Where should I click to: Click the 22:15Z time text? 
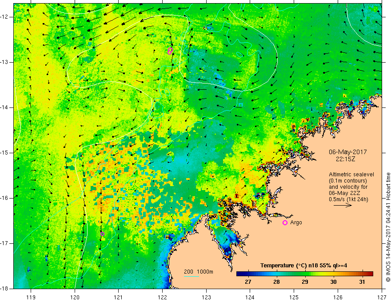point(345,159)
